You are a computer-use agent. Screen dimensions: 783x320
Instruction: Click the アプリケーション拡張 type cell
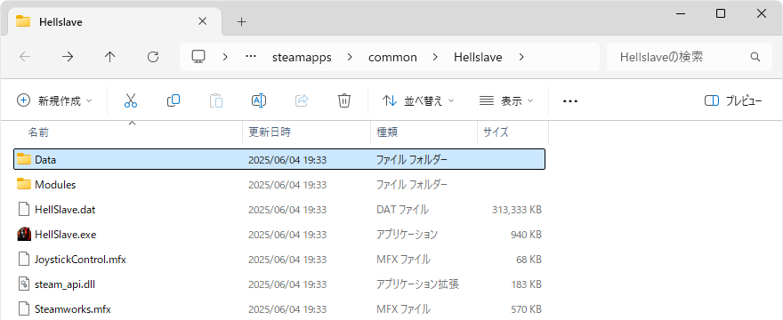pyautogui.click(x=417, y=284)
